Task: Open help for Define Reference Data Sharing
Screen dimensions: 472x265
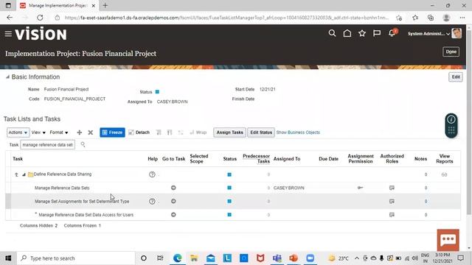Action: click(x=152, y=174)
